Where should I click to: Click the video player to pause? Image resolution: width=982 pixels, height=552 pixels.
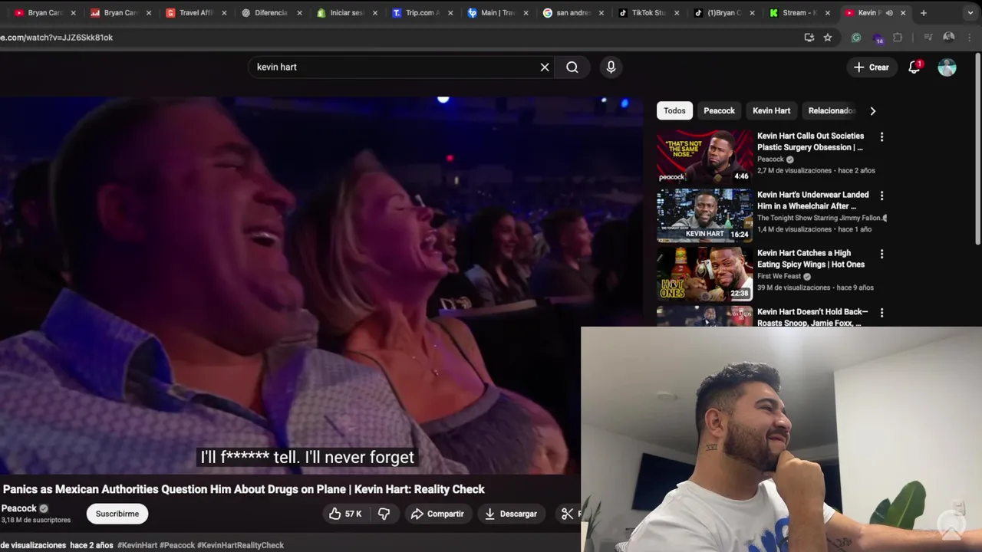coord(321,284)
